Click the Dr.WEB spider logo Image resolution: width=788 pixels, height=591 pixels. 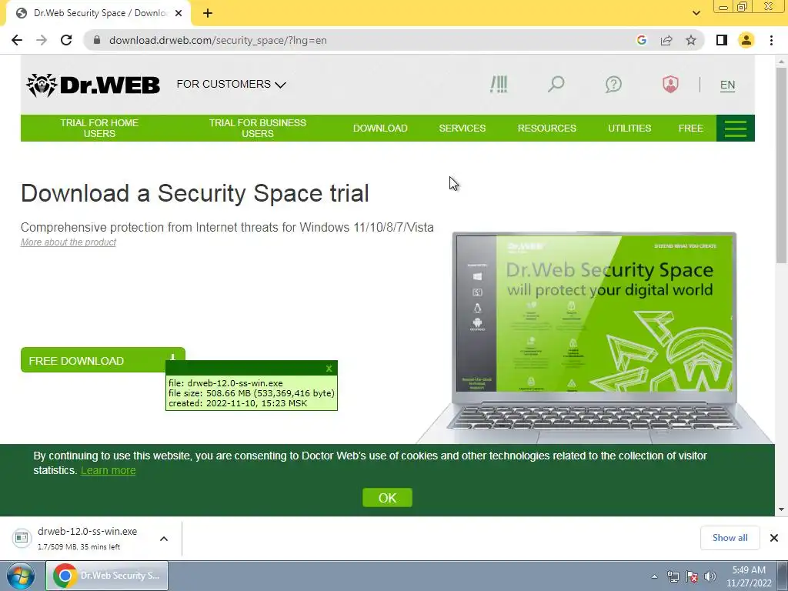93,85
